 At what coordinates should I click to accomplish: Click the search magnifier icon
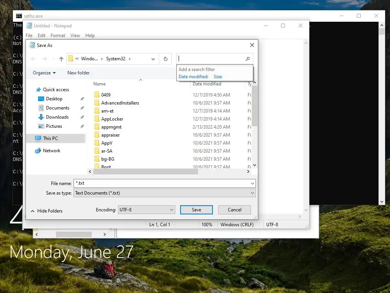click(248, 59)
